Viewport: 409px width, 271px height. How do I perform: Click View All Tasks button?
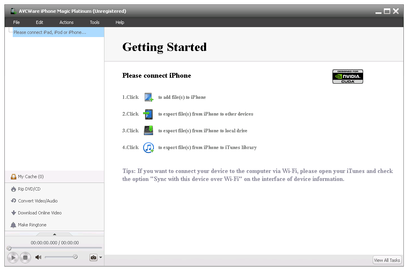click(387, 260)
